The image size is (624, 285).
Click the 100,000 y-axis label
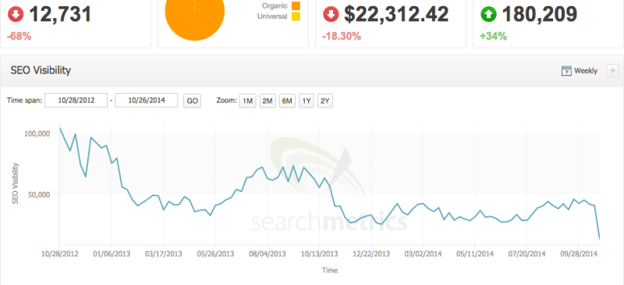pyautogui.click(x=37, y=134)
